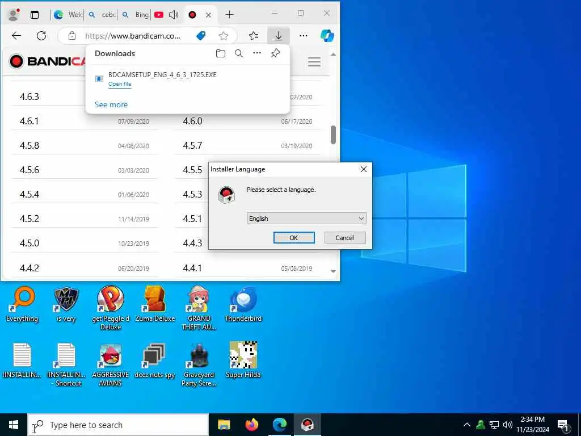The image size is (581, 436).
Task: Select the AGGRESSIVE AVIANS desktop icon
Action: (111, 364)
